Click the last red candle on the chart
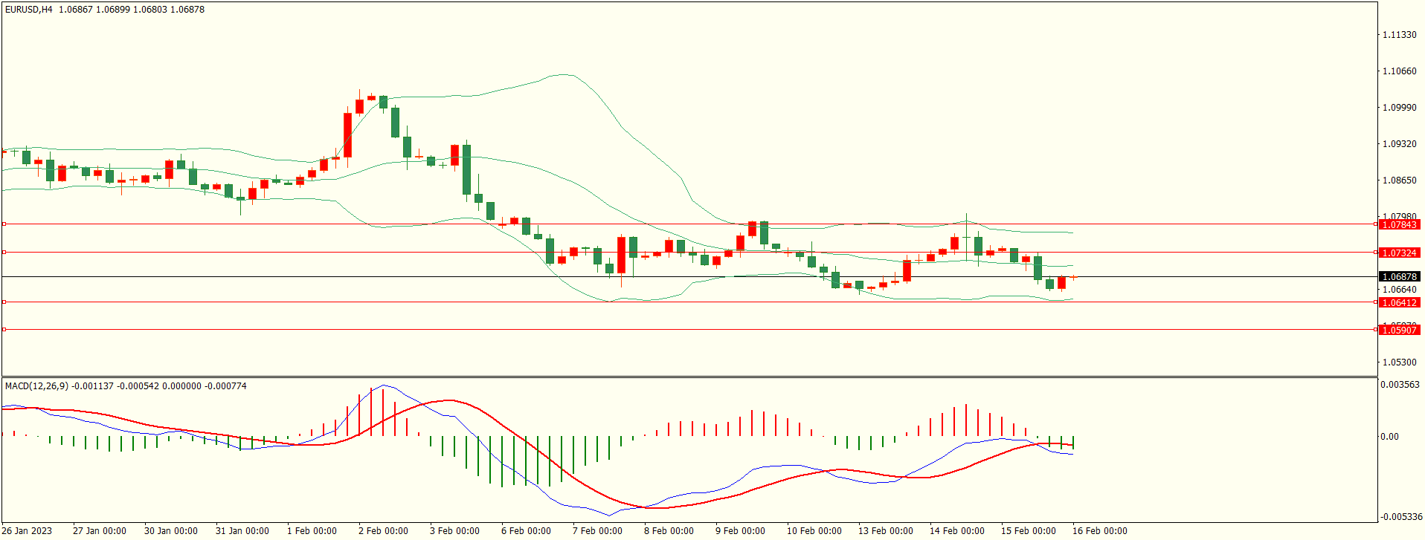The image size is (1425, 540). (1061, 282)
